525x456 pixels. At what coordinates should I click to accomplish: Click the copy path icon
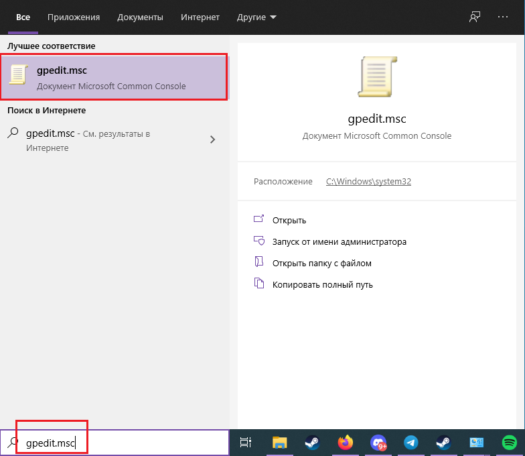(x=258, y=283)
